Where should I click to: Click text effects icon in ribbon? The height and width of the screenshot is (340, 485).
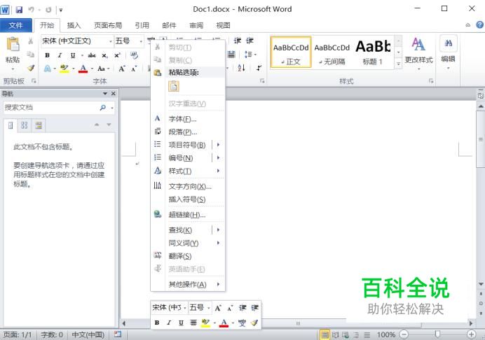click(x=48, y=69)
